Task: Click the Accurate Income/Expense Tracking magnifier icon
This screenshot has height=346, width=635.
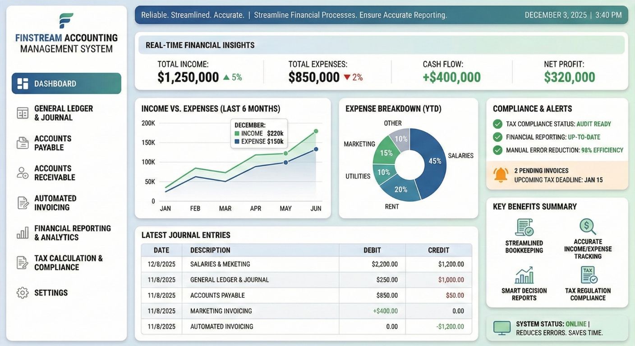Action: pos(588,227)
